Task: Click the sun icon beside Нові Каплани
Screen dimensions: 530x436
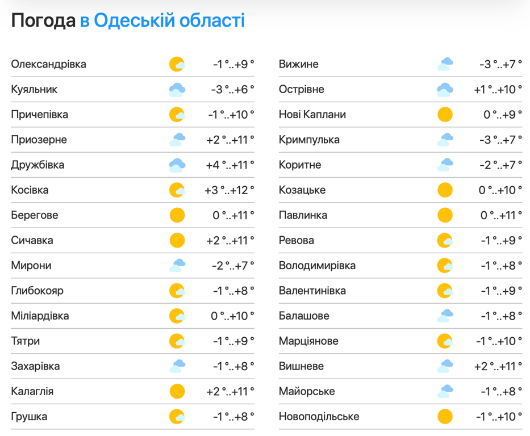Action: coord(445,115)
